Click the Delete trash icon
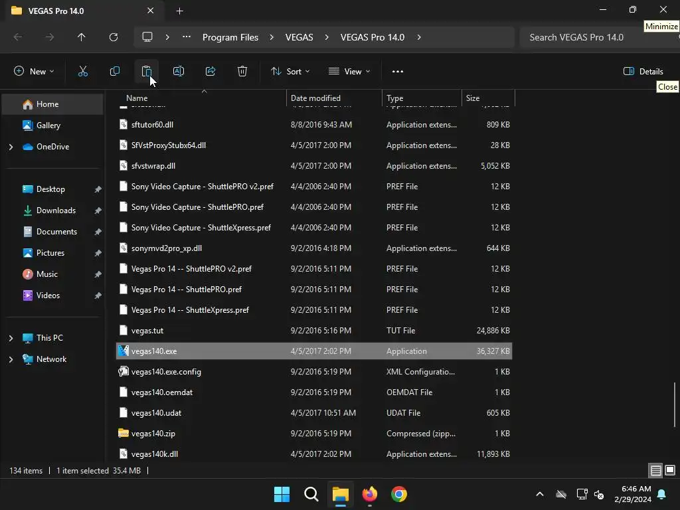 coord(242,72)
